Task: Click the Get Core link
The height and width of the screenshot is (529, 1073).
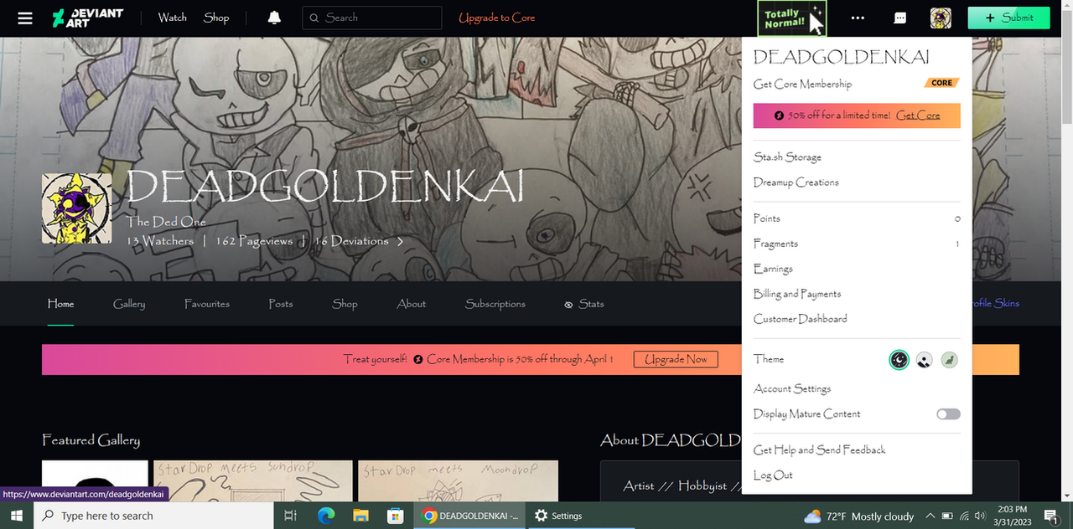Action: [918, 116]
